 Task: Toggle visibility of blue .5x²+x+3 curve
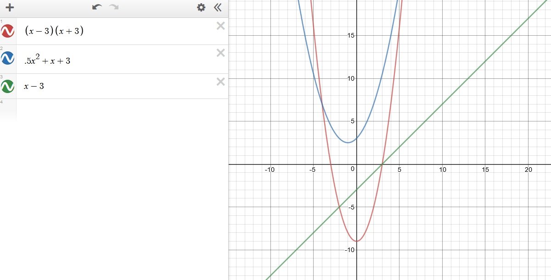[x=8, y=59]
